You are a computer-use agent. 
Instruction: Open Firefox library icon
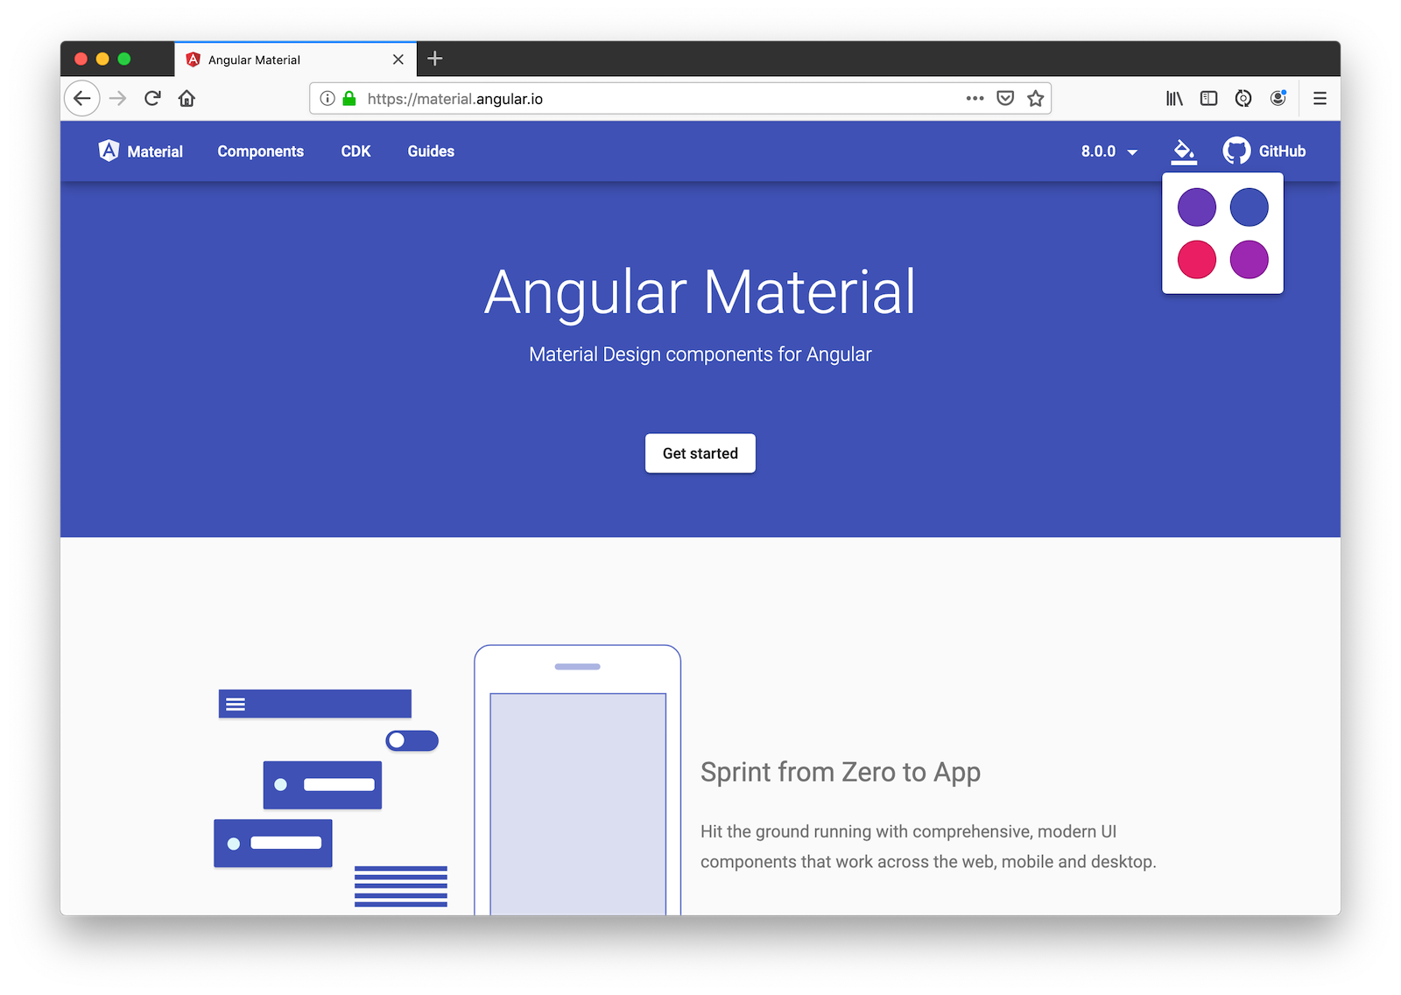point(1174,99)
